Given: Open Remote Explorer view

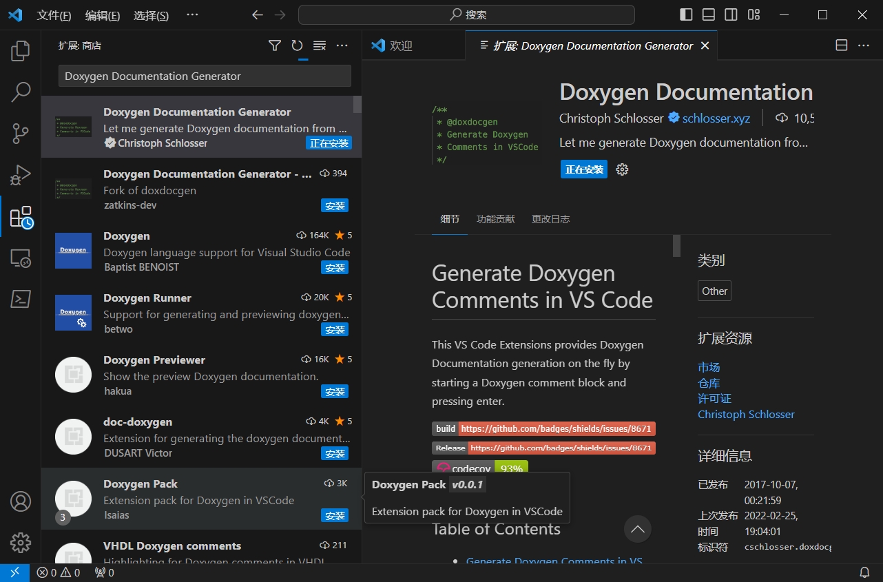Looking at the screenshot, I should click(21, 258).
